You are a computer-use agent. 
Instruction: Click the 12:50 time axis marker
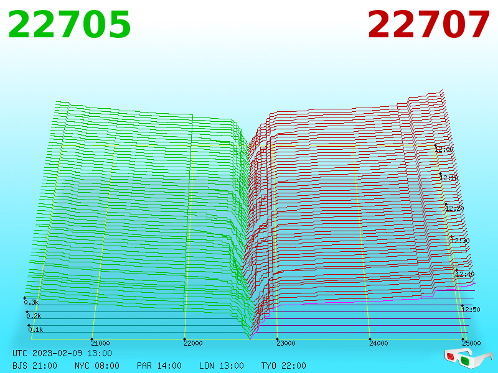click(471, 310)
